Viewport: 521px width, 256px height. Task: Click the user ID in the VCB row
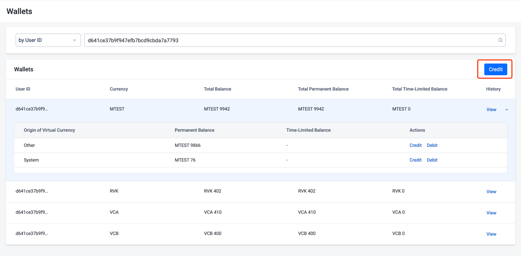(32, 233)
